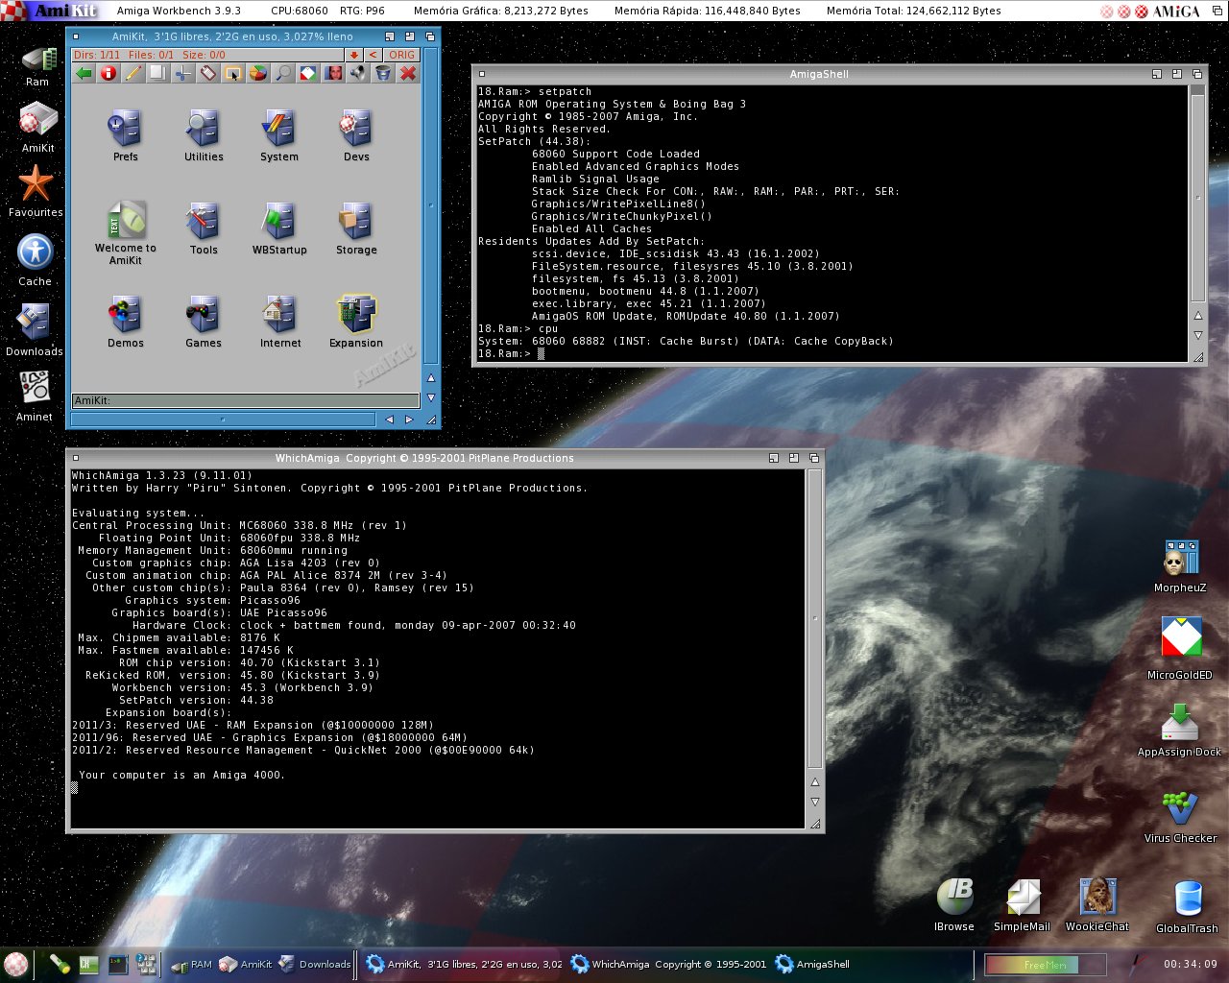
Task: Click the select window icon in AmiKit toolbar
Action: coord(233,73)
